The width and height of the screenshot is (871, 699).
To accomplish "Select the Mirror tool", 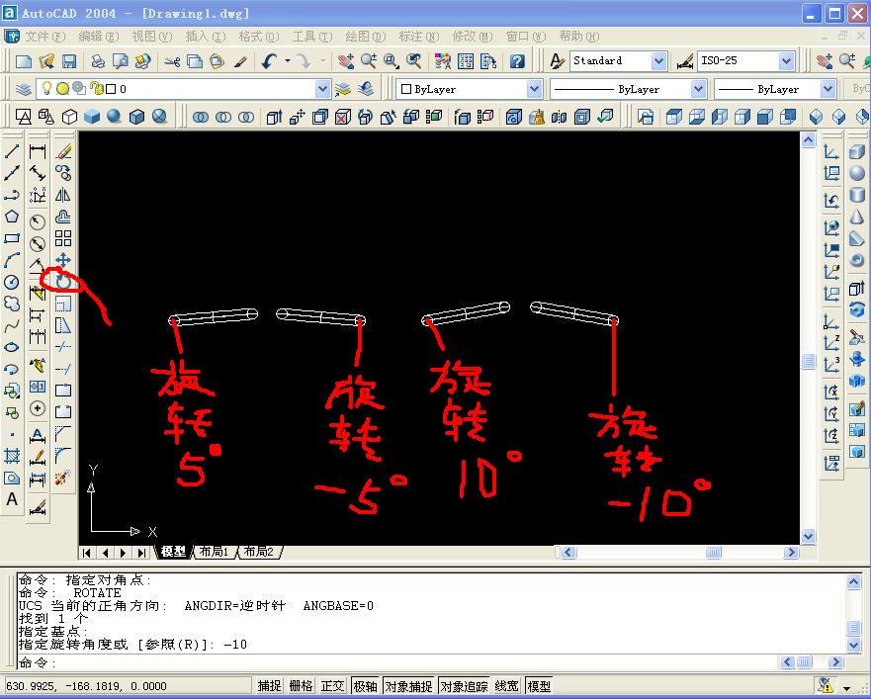I will [63, 195].
